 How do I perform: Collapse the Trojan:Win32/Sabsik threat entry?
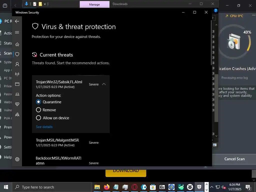(104, 84)
